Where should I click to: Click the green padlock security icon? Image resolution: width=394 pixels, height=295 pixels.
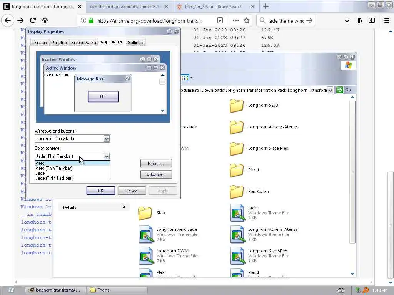[91, 21]
